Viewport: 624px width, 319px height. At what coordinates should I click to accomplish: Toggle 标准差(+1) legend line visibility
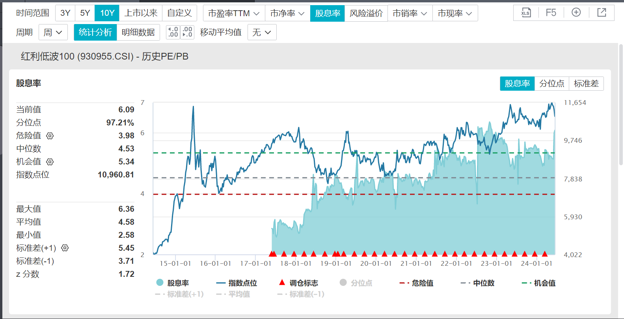click(x=180, y=294)
